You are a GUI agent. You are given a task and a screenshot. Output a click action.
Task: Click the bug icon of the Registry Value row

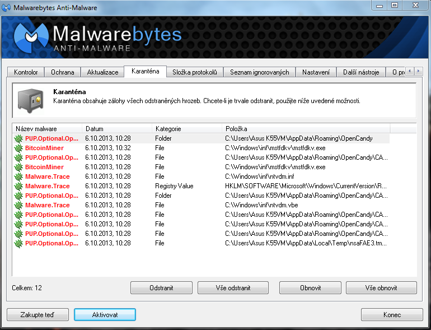[18, 186]
